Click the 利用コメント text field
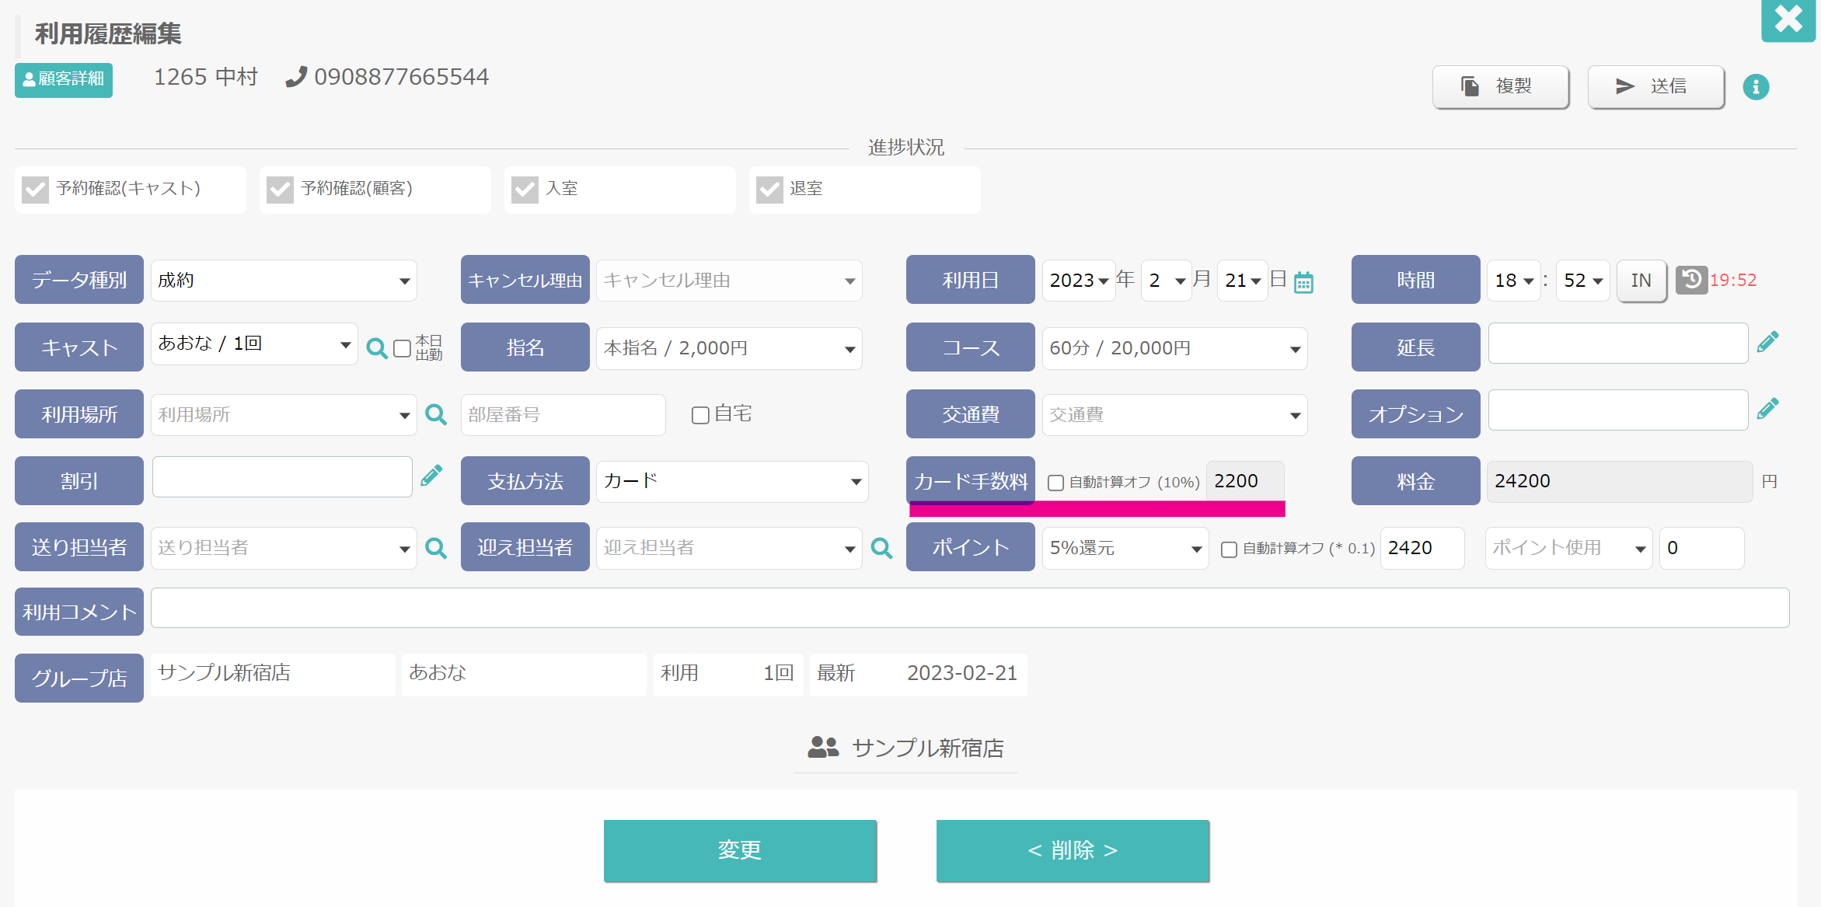The width and height of the screenshot is (1821, 907). pos(970,608)
